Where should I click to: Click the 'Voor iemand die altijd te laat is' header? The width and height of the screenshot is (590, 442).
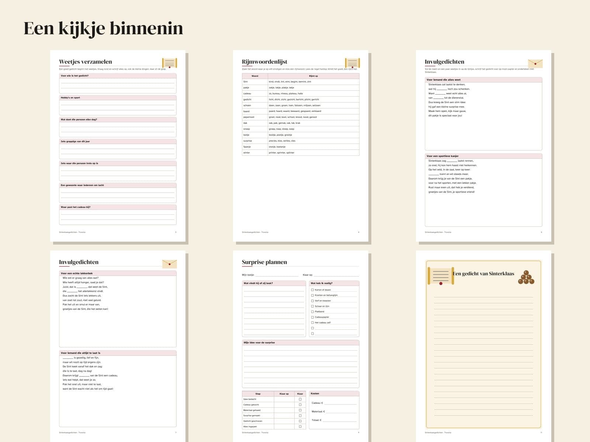pyautogui.click(x=118, y=353)
